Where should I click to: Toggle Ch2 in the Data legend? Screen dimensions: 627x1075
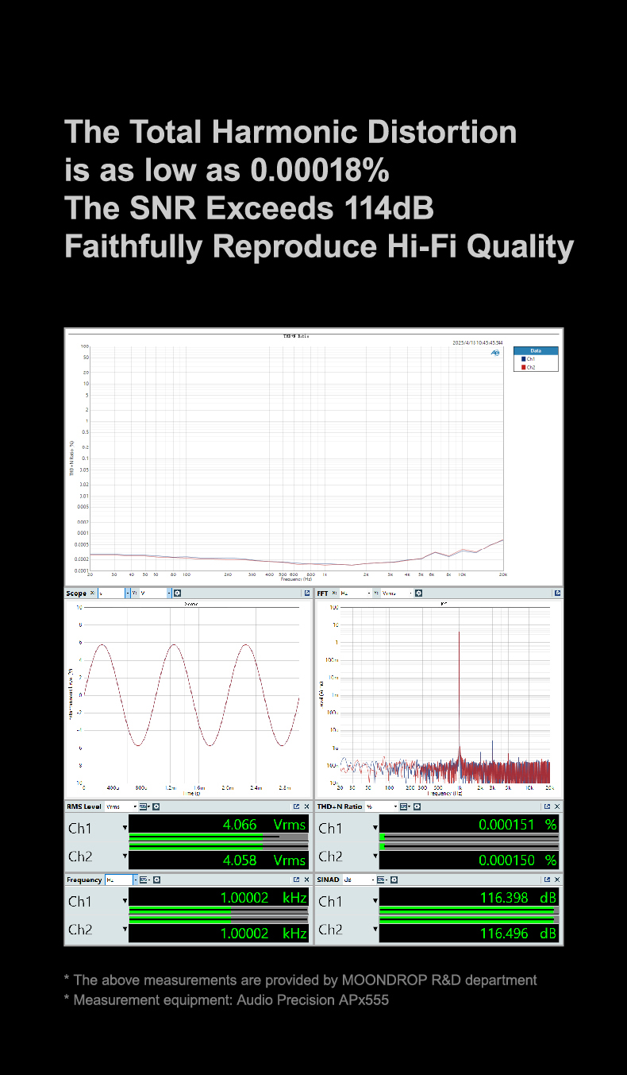point(528,367)
